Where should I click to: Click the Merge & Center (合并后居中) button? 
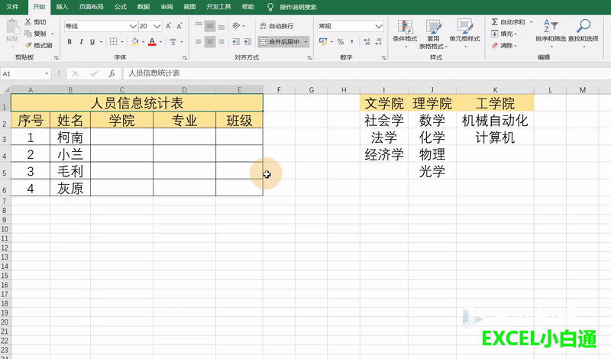pyautogui.click(x=280, y=41)
